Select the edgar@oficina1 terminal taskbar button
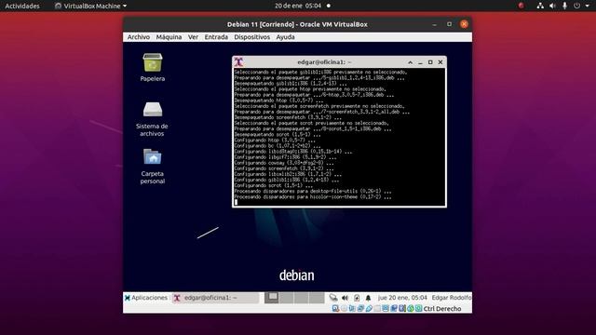This screenshot has height=335, width=596. [215, 298]
